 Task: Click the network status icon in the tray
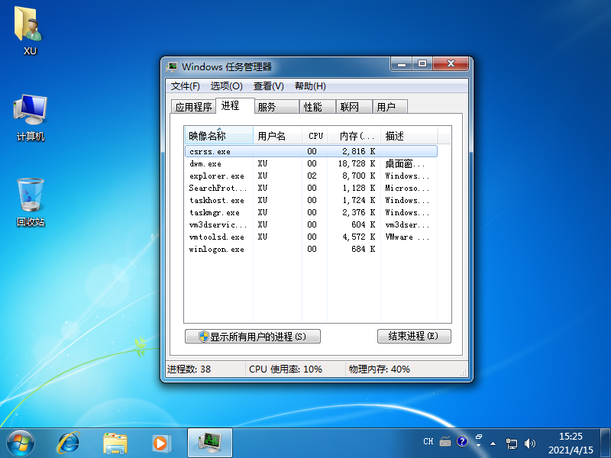pyautogui.click(x=513, y=441)
